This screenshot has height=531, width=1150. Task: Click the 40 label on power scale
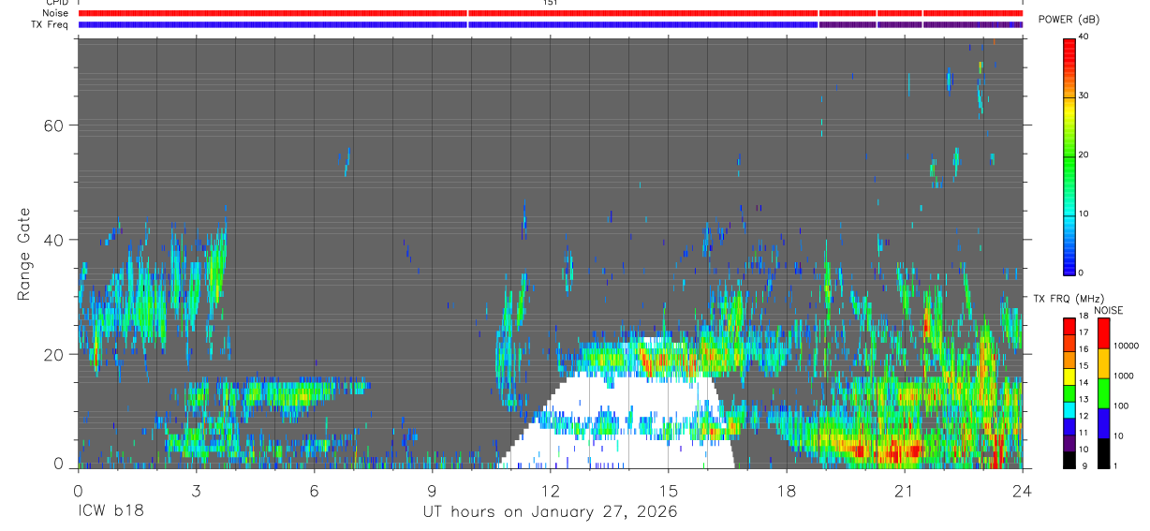[x=1082, y=37]
